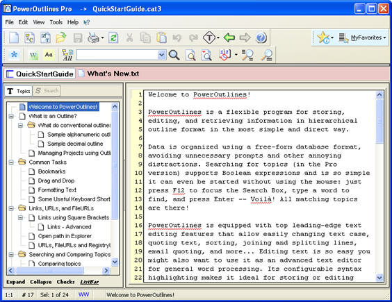
Task: Click the scissors Cut icon
Action: 129,38
